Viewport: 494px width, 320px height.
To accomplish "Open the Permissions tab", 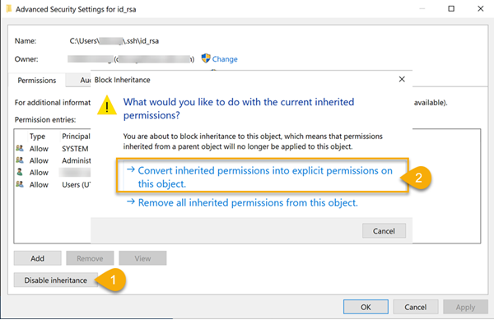I will [x=37, y=81].
